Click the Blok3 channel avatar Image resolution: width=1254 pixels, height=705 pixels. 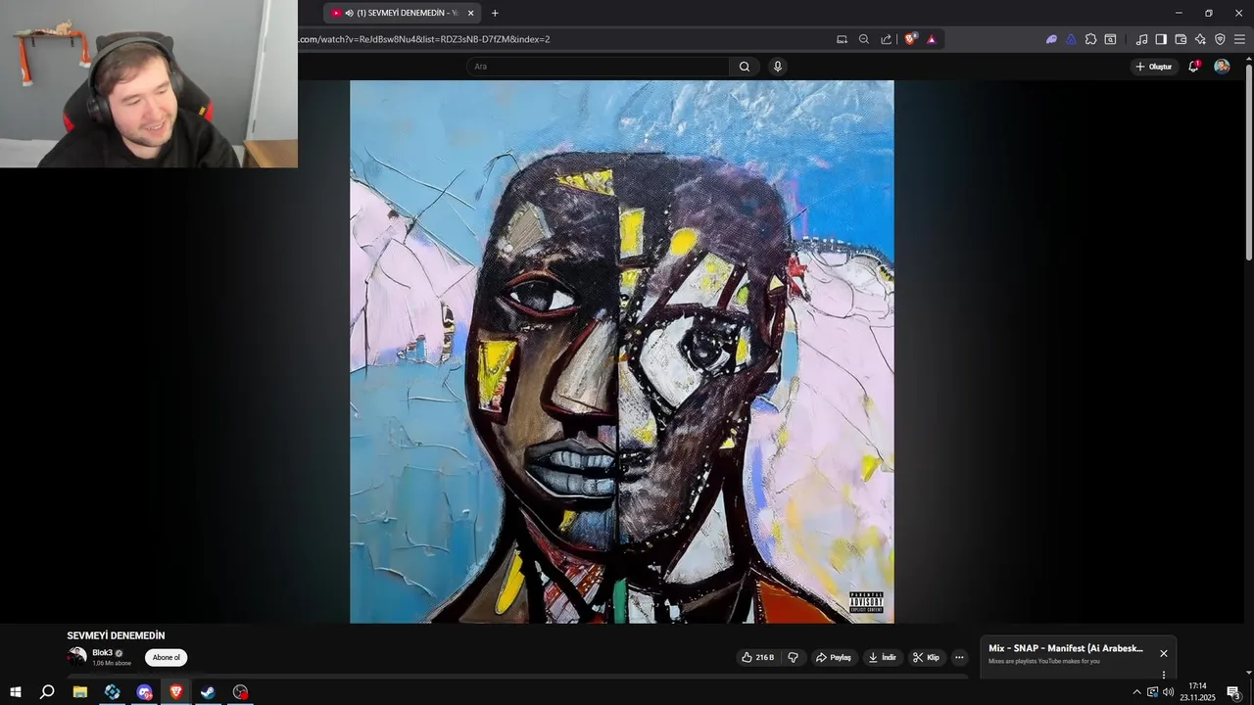pyautogui.click(x=76, y=657)
